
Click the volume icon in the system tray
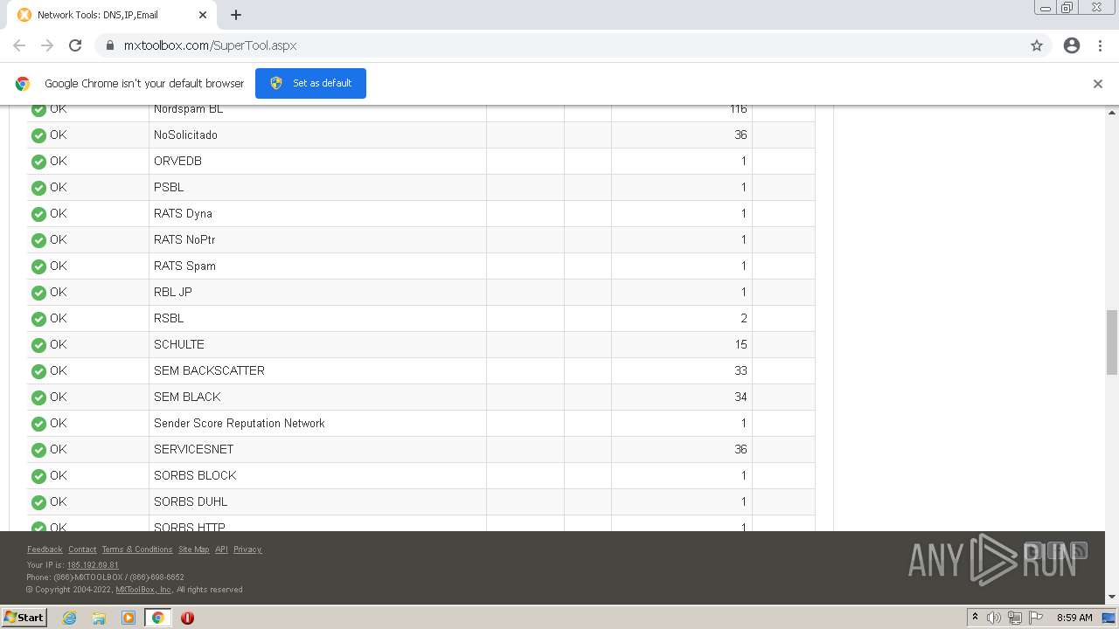click(994, 618)
